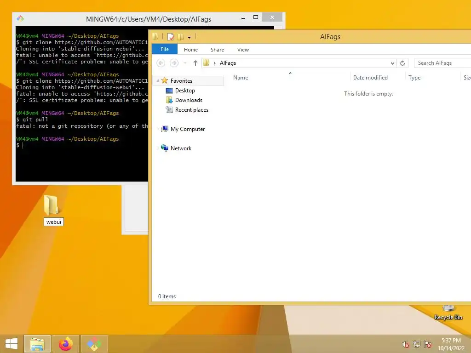Image resolution: width=471 pixels, height=353 pixels.
Task: Click the Explorer window folder icon in title bar
Action: [x=155, y=37]
